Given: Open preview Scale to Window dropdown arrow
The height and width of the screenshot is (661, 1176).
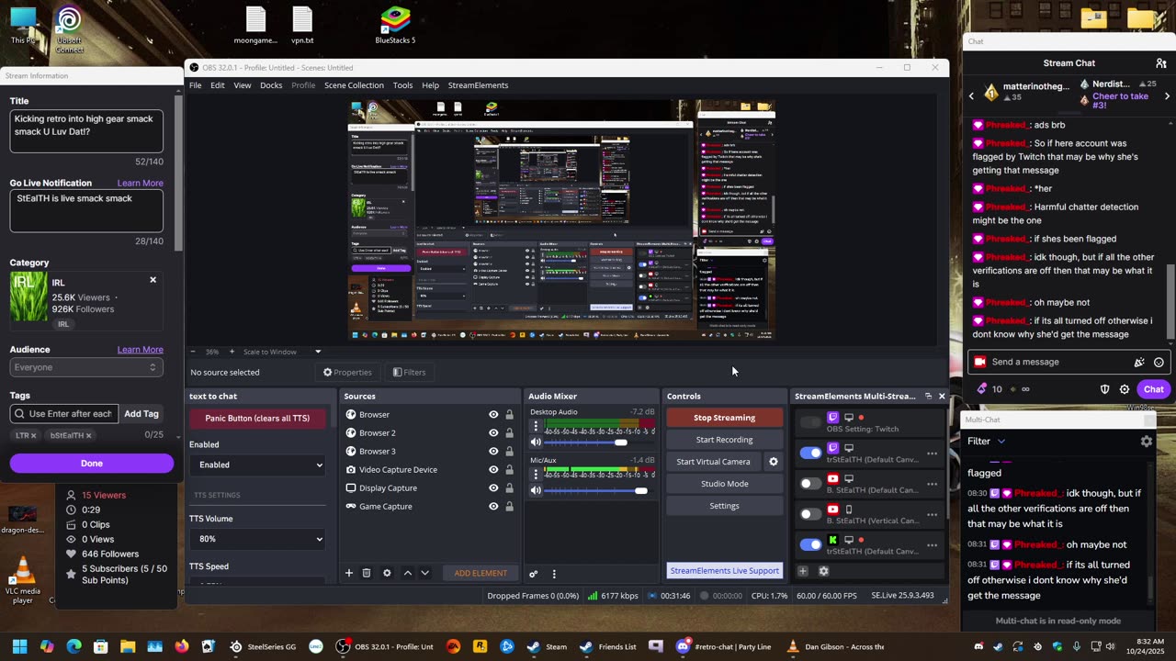Looking at the screenshot, I should (x=318, y=352).
